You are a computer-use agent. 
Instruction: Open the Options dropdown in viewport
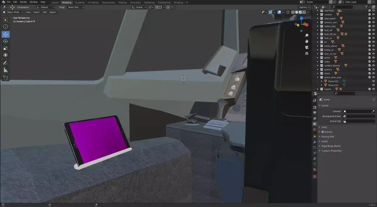click(304, 7)
